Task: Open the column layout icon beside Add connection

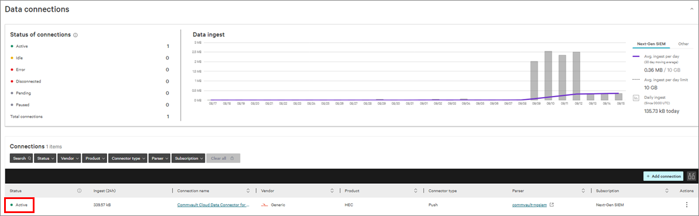Action: coord(691,176)
